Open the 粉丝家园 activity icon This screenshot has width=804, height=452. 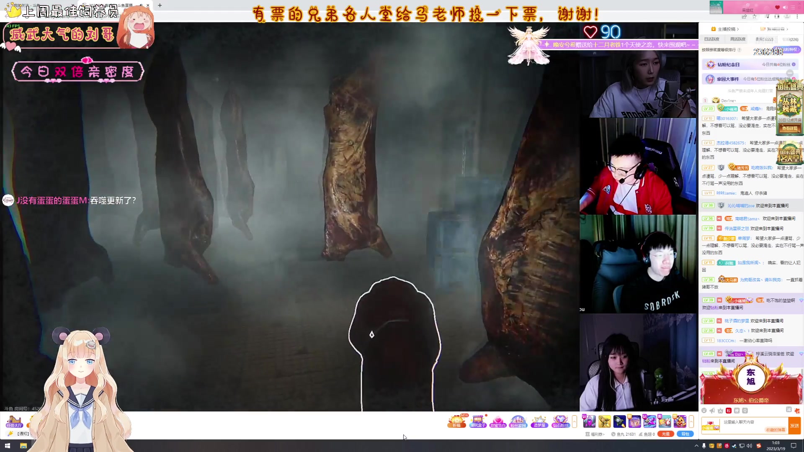[x=518, y=421]
